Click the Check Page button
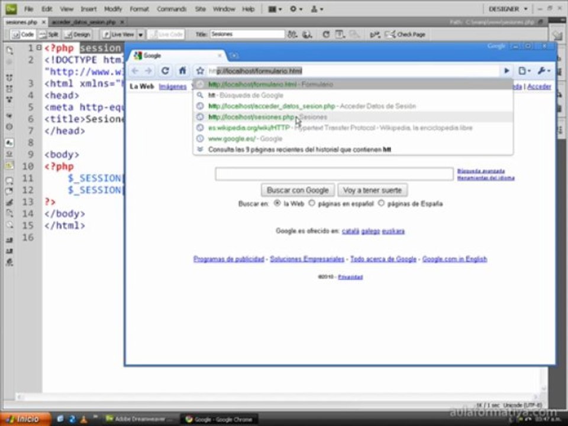 tap(405, 34)
